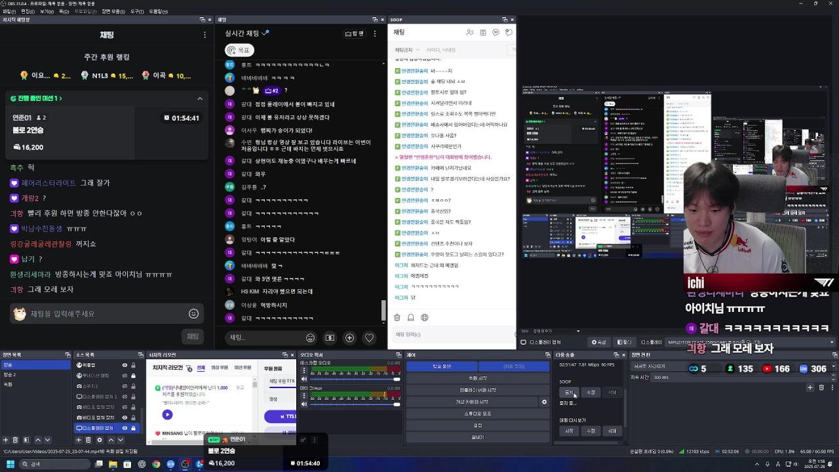Unlock the selected 디스플레이 캡쳐 source
Screen dimensions: 839x472
point(133,428)
